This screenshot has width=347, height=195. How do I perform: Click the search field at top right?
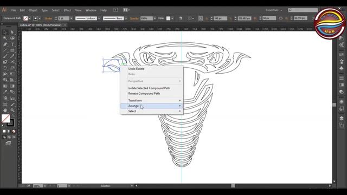[303, 10]
